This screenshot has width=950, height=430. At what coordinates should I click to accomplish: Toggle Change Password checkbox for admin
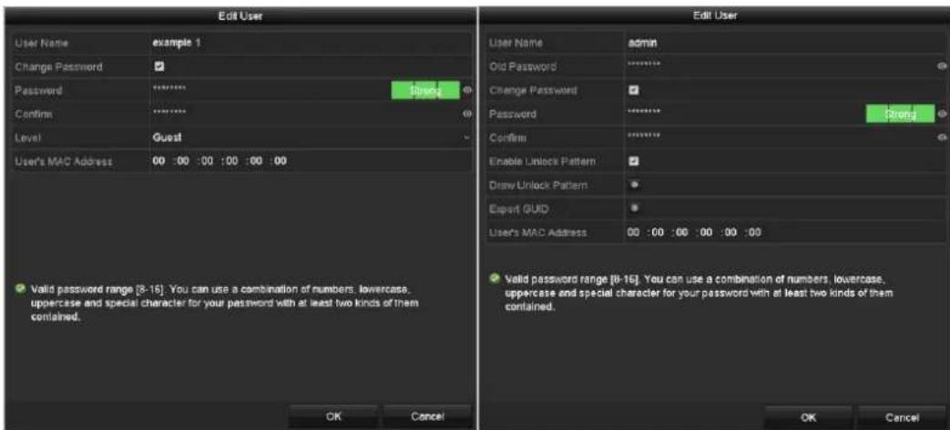tap(634, 90)
